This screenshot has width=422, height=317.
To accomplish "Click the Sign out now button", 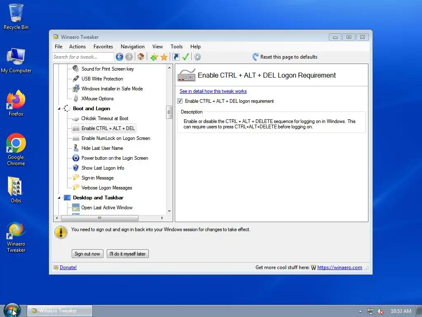I will coord(87,254).
